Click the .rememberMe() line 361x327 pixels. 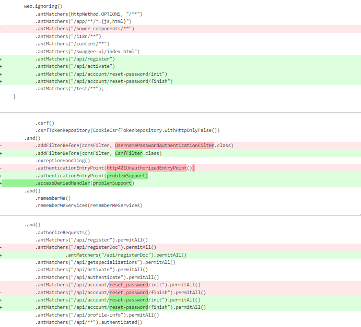tap(53, 198)
